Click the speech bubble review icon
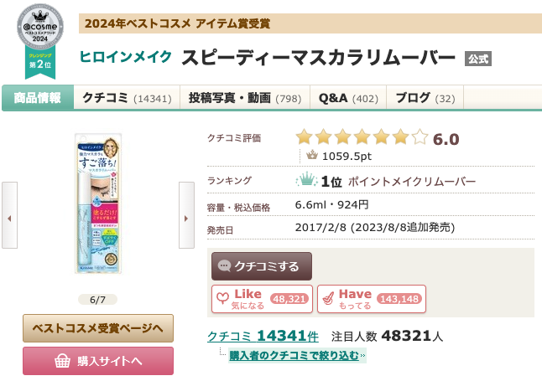Screen dimensions: 542x381 (225, 266)
